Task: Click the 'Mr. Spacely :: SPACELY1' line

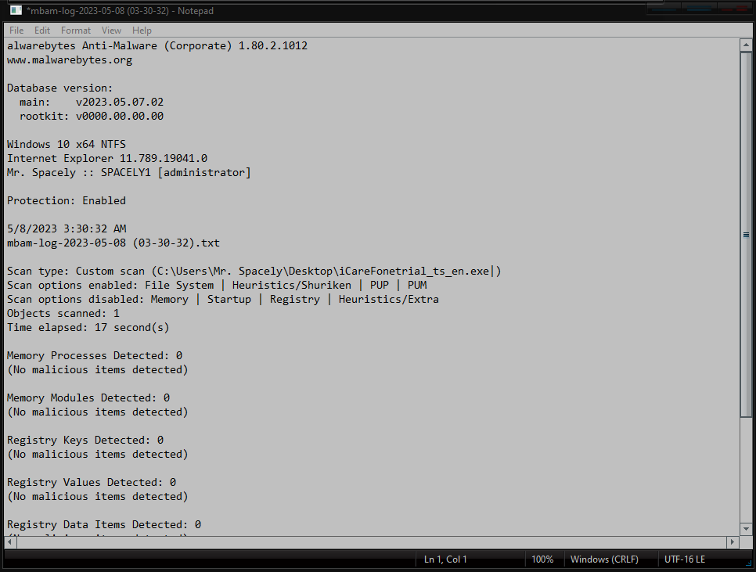Action: [x=128, y=172]
